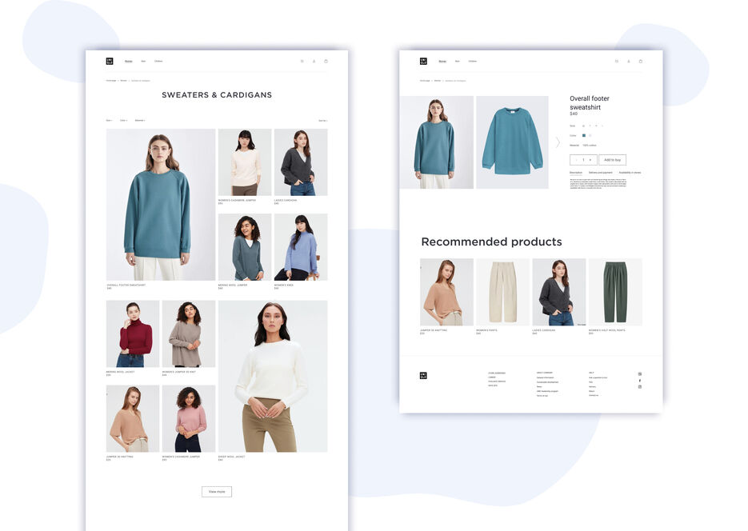The height and width of the screenshot is (531, 748).
Task: Select Women in the listing page menu
Action: (128, 61)
